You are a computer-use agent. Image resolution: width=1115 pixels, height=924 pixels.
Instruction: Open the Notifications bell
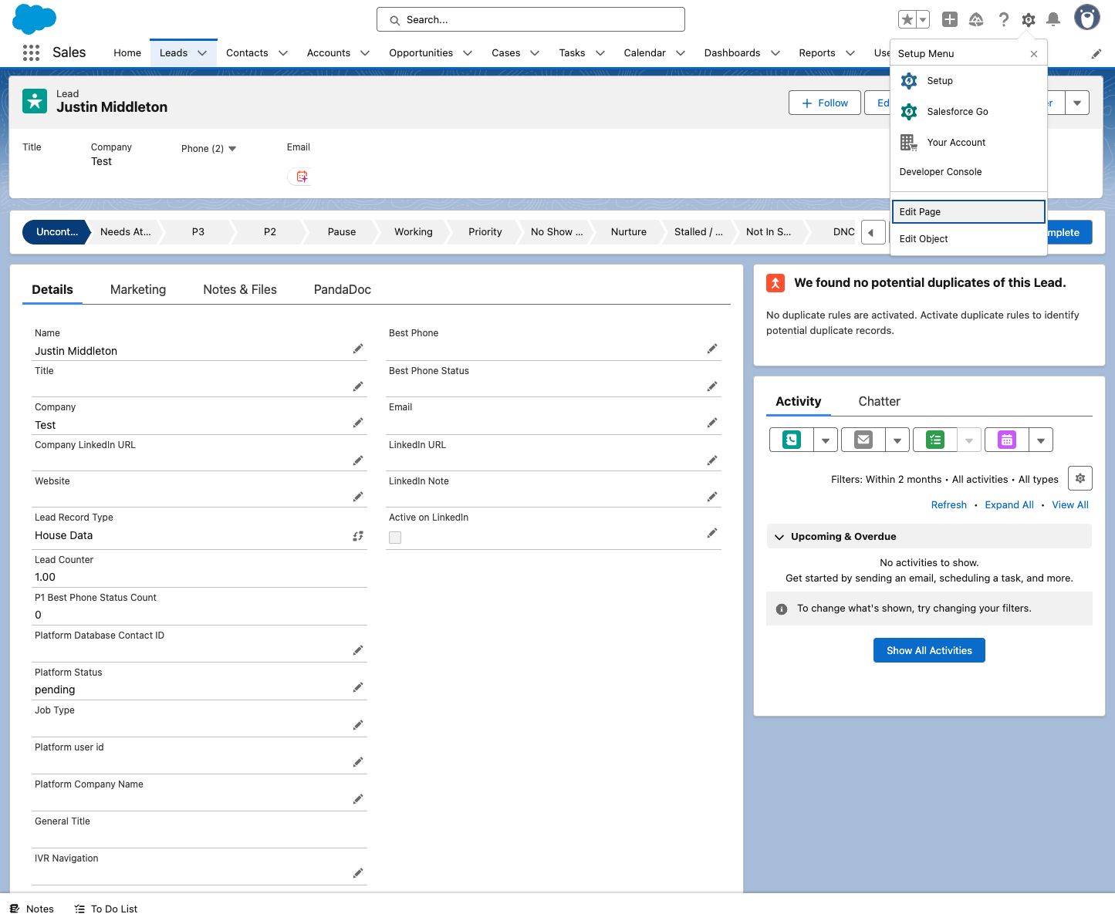pos(1053,19)
